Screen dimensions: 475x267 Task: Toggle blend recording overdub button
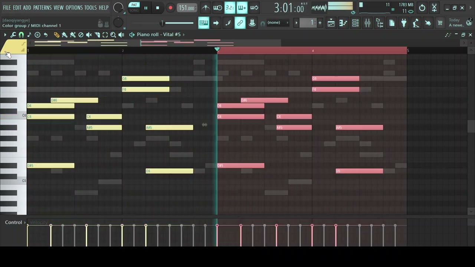coord(242,7)
